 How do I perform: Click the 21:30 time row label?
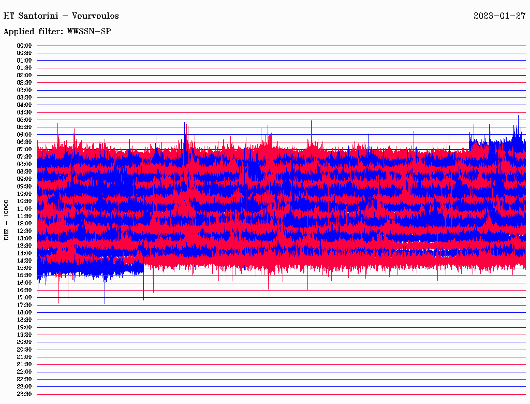24,364
